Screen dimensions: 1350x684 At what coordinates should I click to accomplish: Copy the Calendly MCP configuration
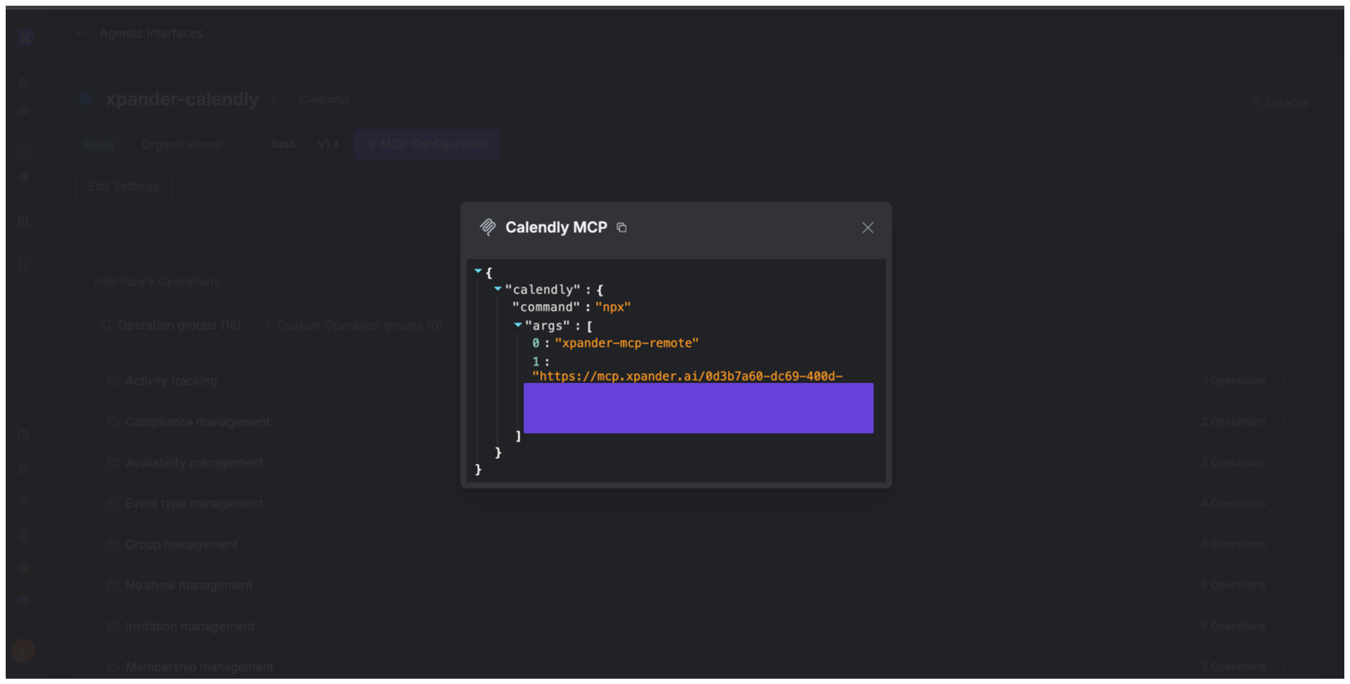(622, 228)
